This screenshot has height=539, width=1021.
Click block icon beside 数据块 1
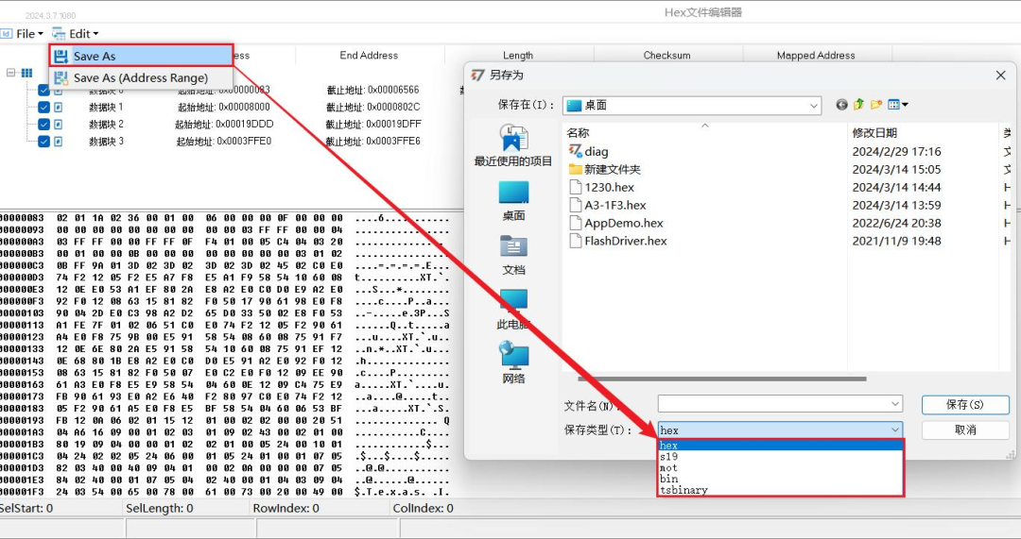coord(59,107)
